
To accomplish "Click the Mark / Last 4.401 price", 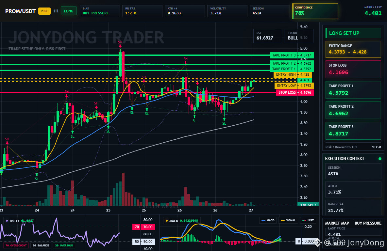I will [x=373, y=13].
